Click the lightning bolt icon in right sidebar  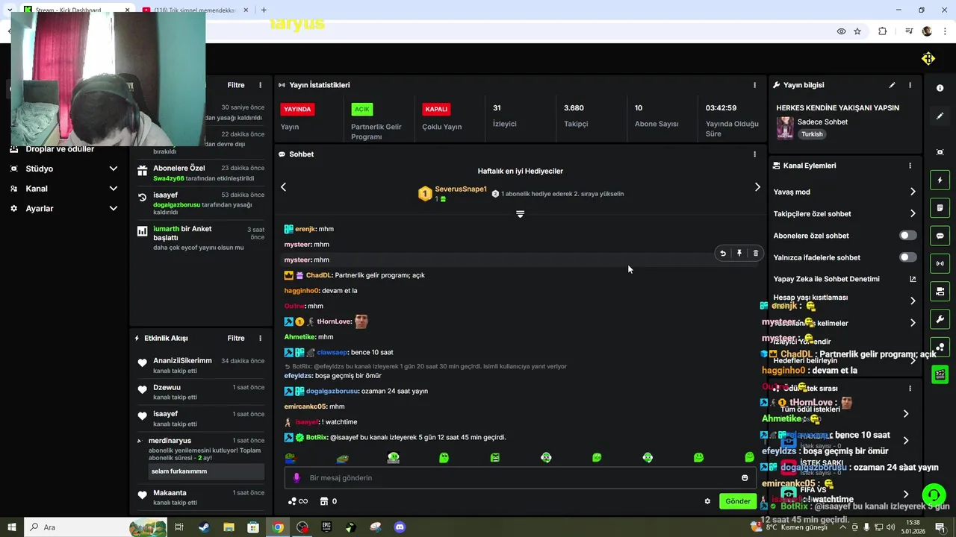coord(940,180)
